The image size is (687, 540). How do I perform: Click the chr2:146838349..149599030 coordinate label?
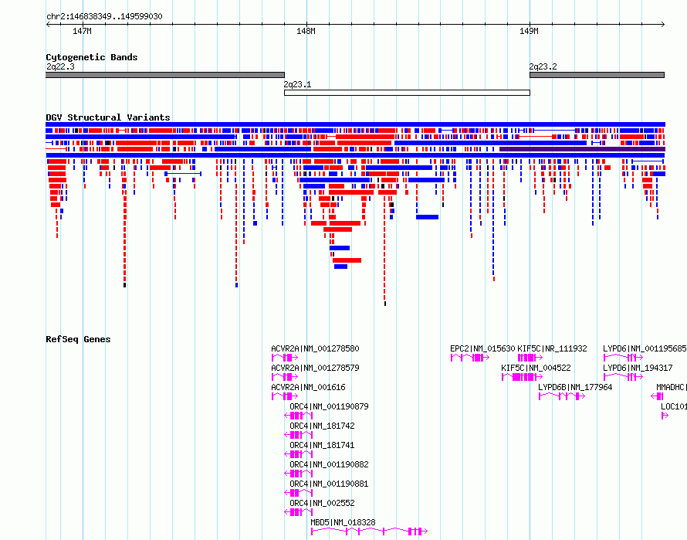tap(104, 16)
